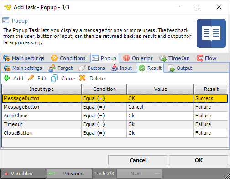Image resolution: width=230 pixels, height=179 pixels.
Task: Open the Output sub-tab
Action: pos(180,68)
